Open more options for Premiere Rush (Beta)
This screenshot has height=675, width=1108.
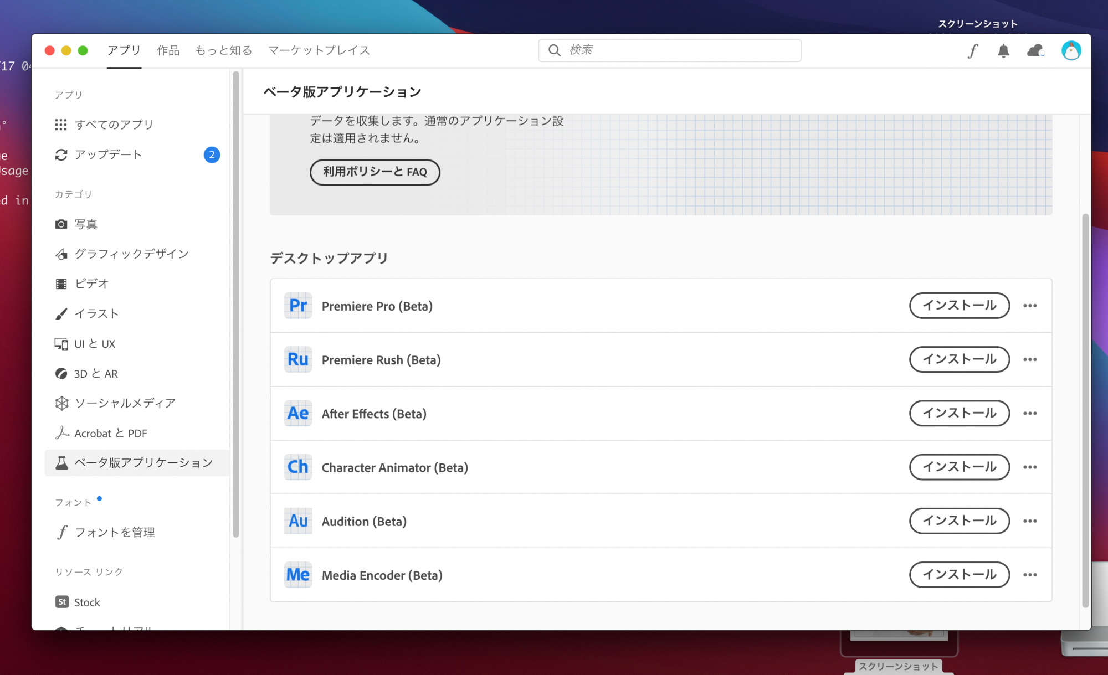pyautogui.click(x=1030, y=359)
